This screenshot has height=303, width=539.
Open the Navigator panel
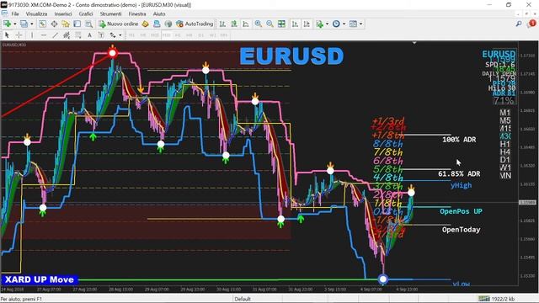(x=66, y=24)
